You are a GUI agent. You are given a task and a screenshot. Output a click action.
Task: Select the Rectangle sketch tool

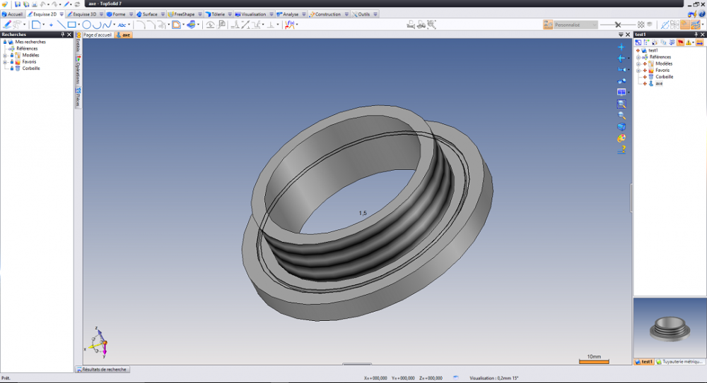pos(71,25)
